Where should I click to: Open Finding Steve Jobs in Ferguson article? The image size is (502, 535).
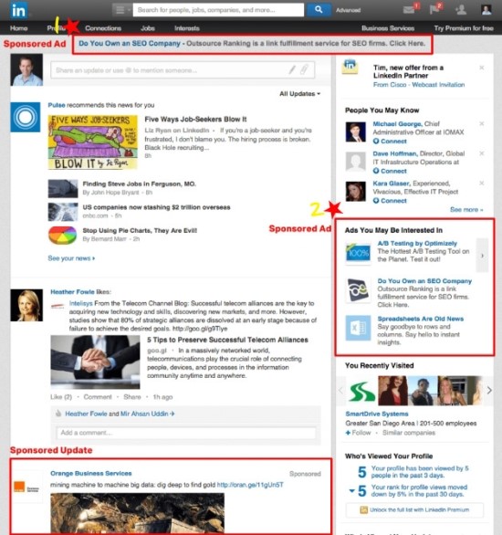(139, 184)
